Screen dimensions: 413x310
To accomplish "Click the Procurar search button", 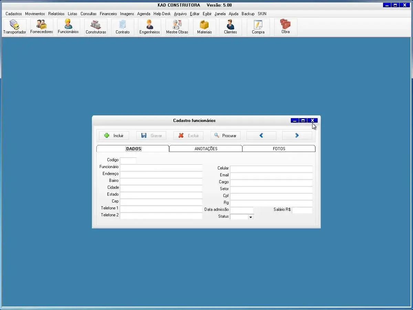I will tap(225, 136).
